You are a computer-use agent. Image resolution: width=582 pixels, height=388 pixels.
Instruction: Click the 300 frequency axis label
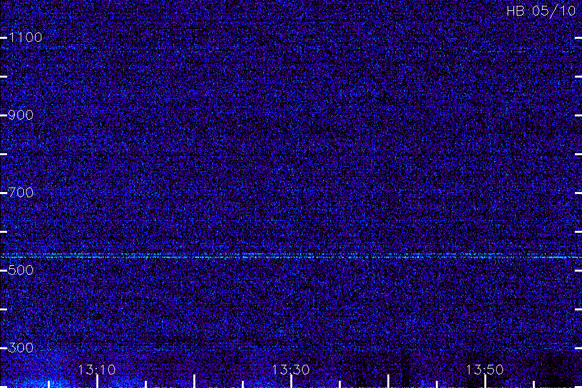(21, 348)
